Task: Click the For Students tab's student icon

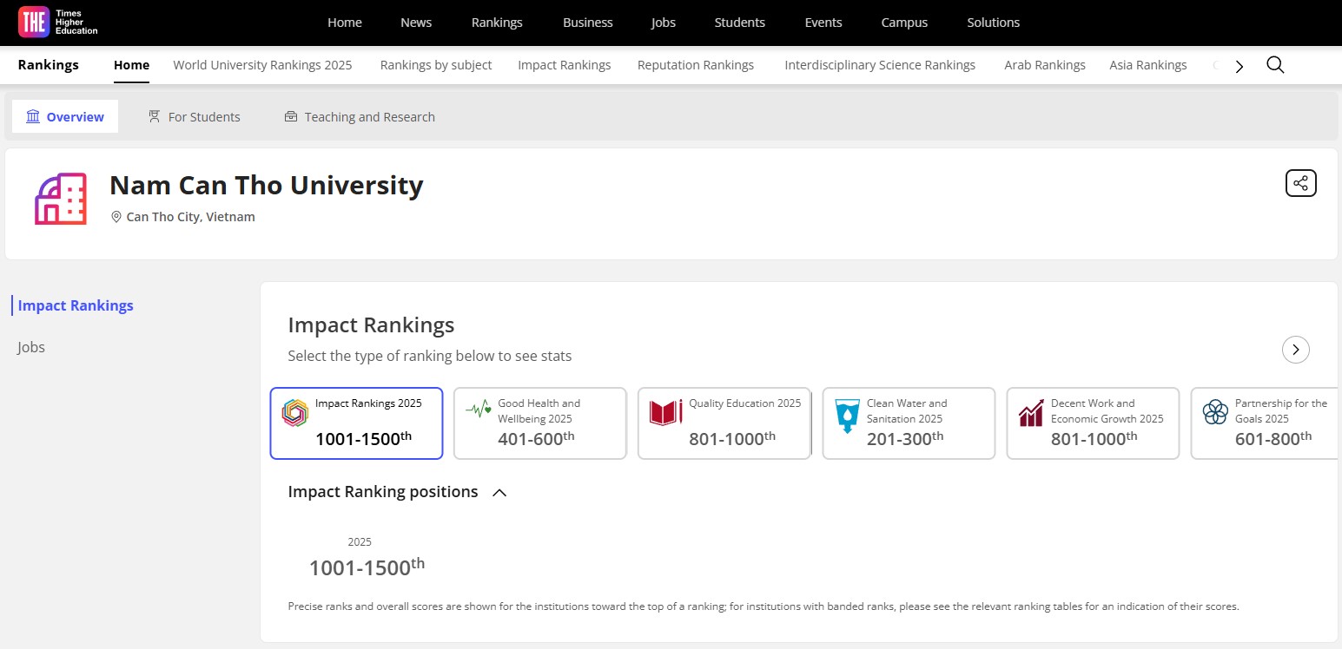Action: [x=154, y=116]
